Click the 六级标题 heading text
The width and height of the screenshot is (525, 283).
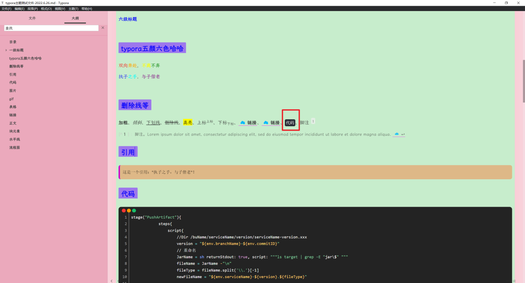click(128, 19)
